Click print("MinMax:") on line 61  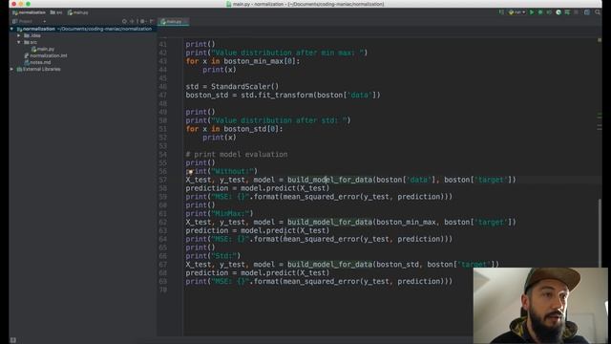point(220,214)
